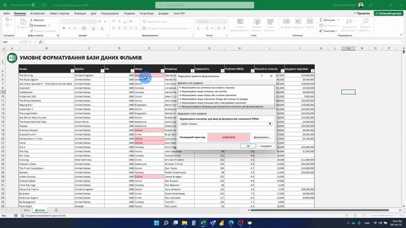This screenshot has height=228, width=406.
Task: Click the horizontal scrollbar thumb
Action: (320, 210)
